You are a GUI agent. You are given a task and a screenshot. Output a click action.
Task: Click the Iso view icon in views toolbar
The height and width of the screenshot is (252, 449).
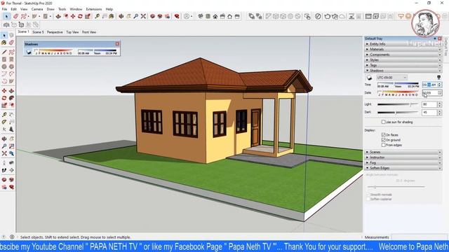coord(201,17)
